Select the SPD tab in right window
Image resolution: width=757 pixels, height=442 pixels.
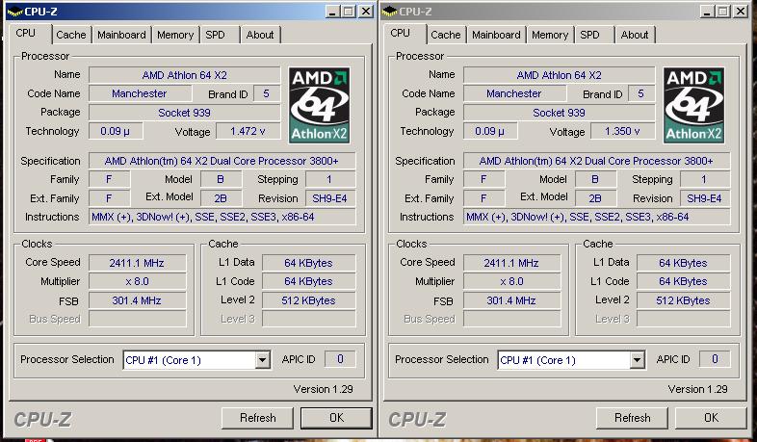pos(590,35)
